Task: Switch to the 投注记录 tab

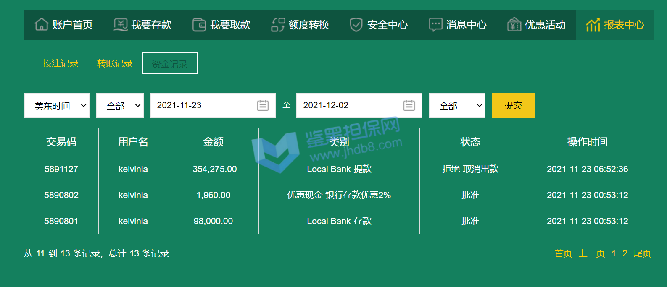Action: [x=61, y=63]
